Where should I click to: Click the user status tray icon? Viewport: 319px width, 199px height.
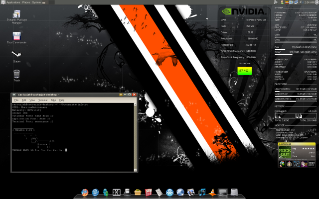point(282,2)
